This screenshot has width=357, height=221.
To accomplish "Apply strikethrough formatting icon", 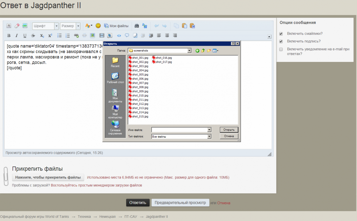I will point(33,35).
